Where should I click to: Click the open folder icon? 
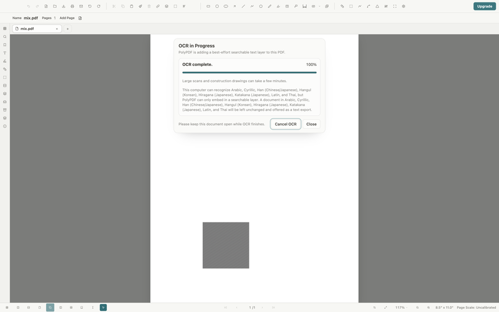(x=55, y=6)
